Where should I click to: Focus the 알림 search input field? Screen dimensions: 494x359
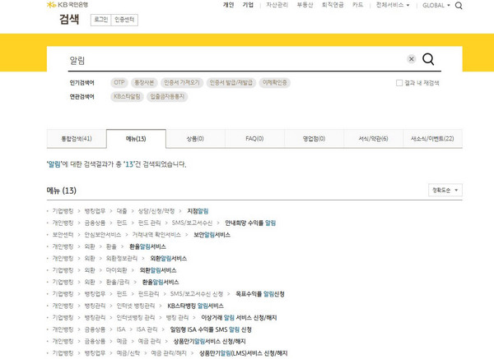pyautogui.click(x=236, y=60)
